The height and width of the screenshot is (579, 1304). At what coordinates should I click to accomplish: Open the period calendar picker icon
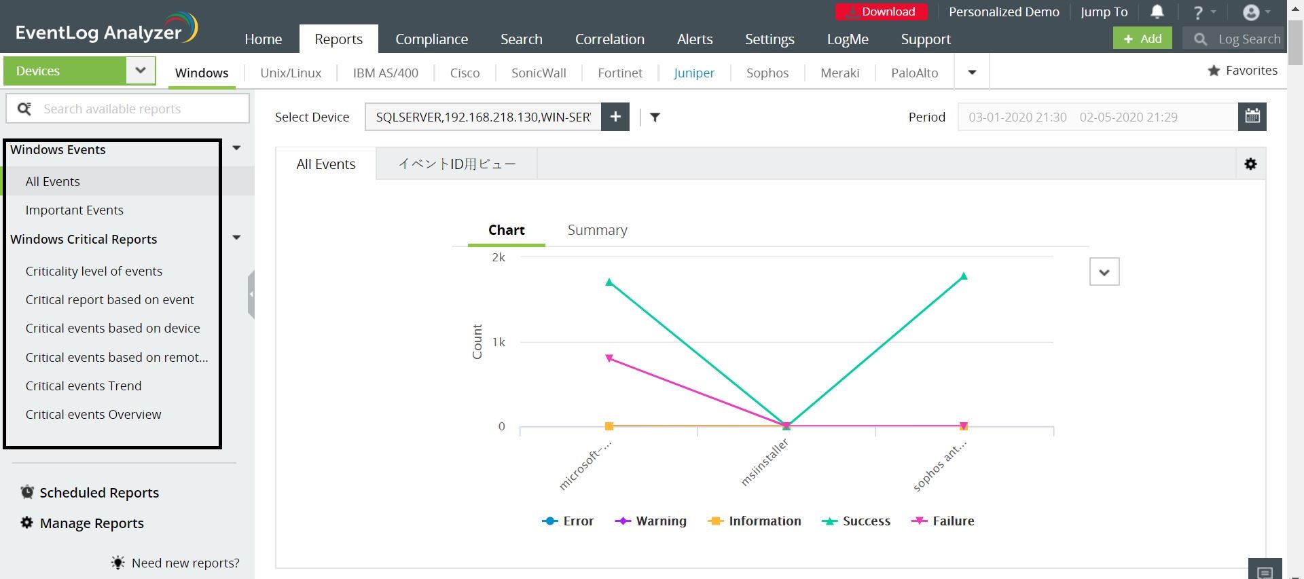point(1252,116)
